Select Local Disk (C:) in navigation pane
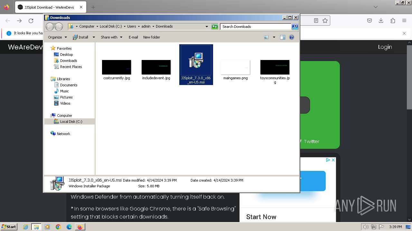The height and width of the screenshot is (231, 412). tap(71, 122)
